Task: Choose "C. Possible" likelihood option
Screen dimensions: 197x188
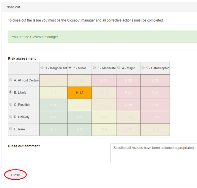Action: click(11, 104)
